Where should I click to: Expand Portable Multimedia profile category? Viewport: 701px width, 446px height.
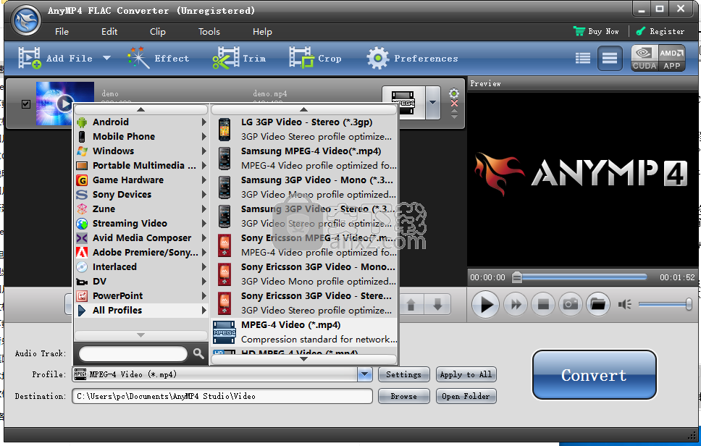click(140, 165)
